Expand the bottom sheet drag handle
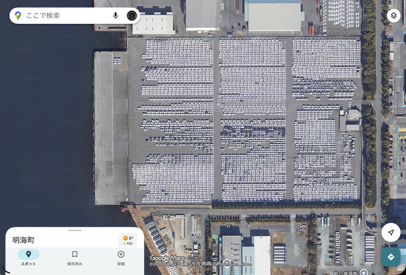 click(x=75, y=230)
